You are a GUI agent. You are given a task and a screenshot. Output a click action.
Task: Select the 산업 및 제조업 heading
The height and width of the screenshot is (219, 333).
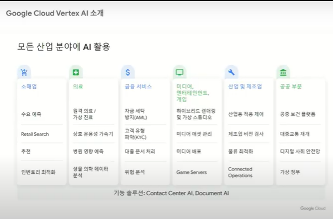click(x=245, y=87)
